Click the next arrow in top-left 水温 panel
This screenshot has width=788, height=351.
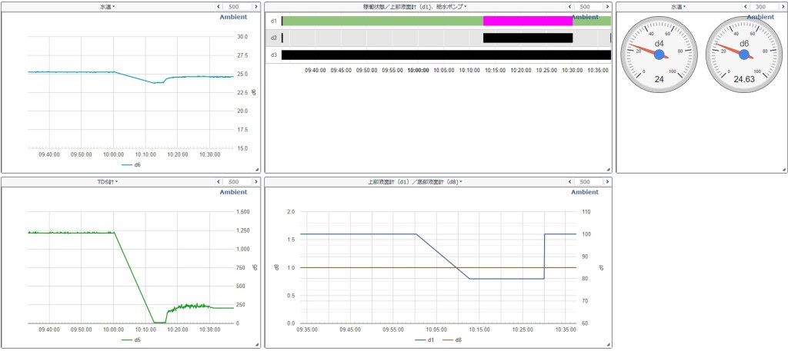tap(257, 6)
